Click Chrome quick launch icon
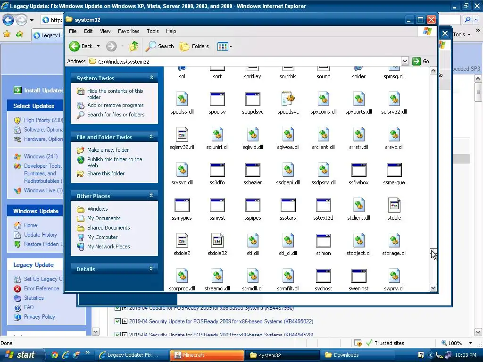The image size is (483, 362). click(55, 355)
